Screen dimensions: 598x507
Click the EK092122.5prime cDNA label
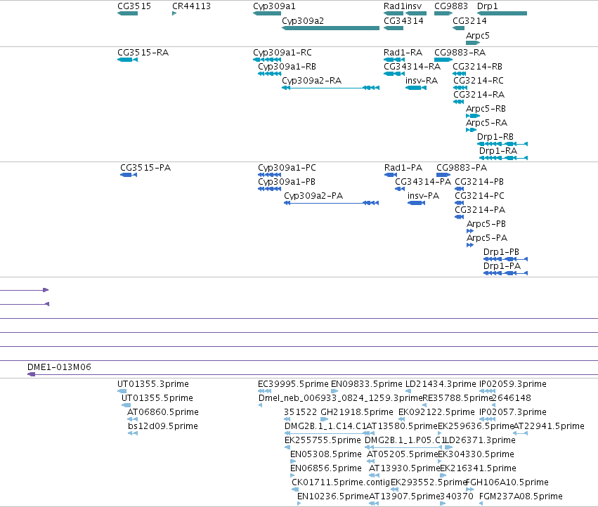tap(436, 412)
